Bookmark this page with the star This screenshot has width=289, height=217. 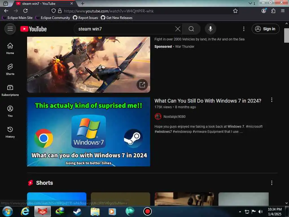pos(235,11)
